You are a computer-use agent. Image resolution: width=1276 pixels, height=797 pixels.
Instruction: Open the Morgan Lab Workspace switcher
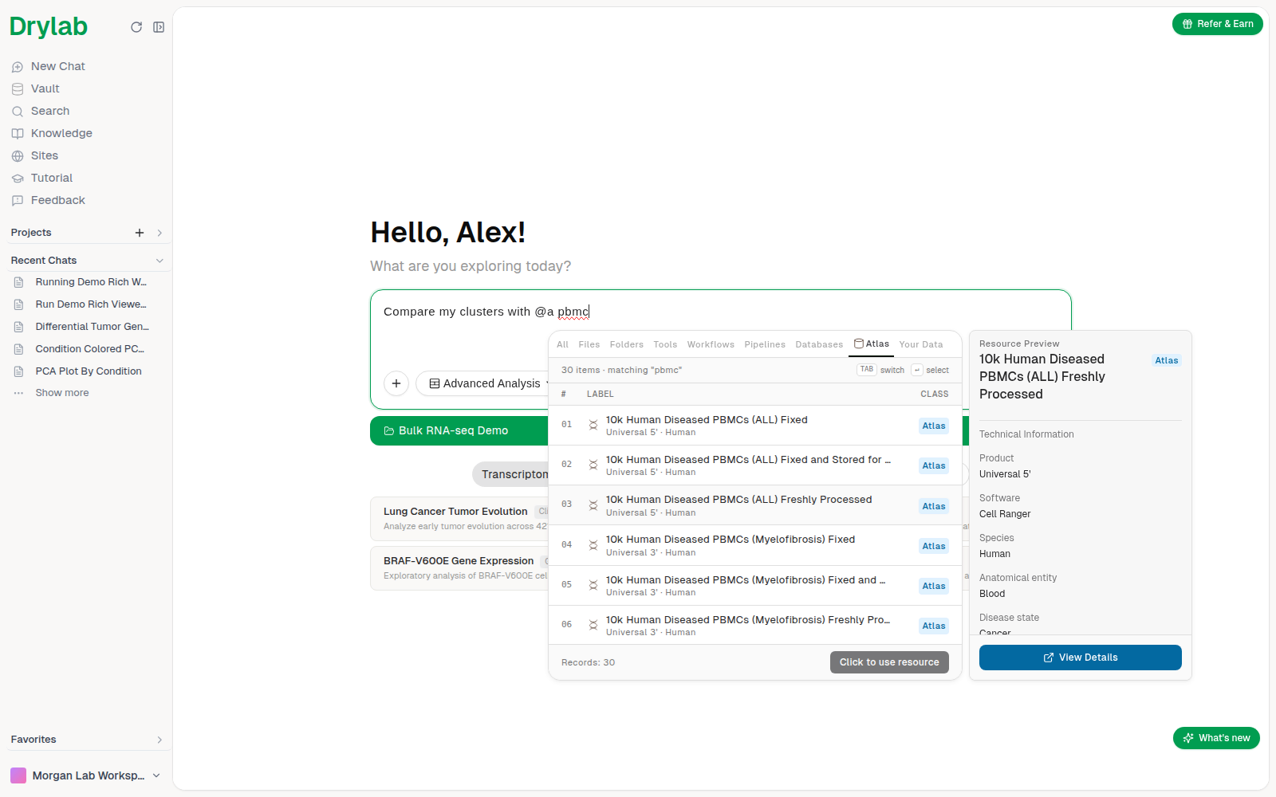[86, 775]
